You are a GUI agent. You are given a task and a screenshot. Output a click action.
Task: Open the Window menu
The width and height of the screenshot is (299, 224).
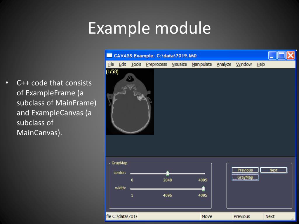click(244, 64)
